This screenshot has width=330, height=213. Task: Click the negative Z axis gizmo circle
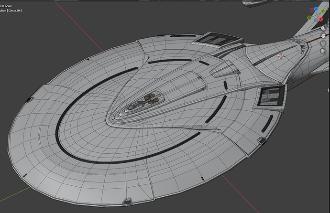coord(316,21)
